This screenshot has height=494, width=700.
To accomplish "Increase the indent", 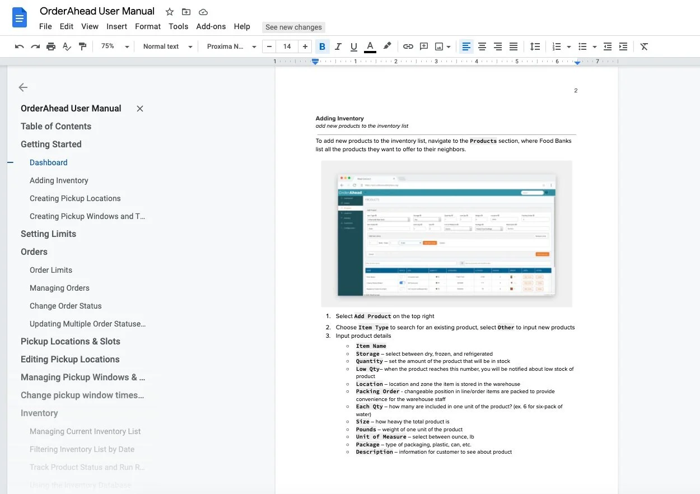I will 623,46.
